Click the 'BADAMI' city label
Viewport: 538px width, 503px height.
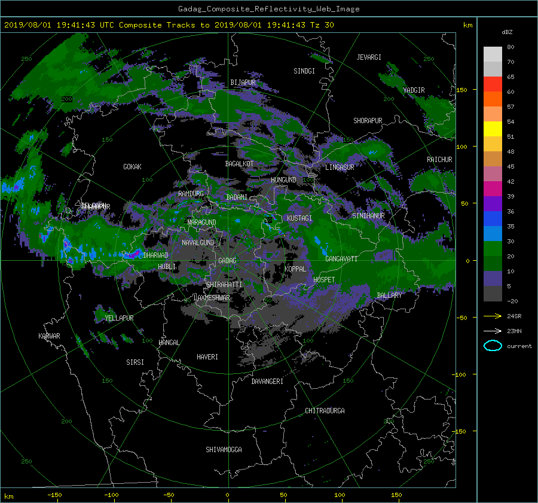(x=237, y=197)
